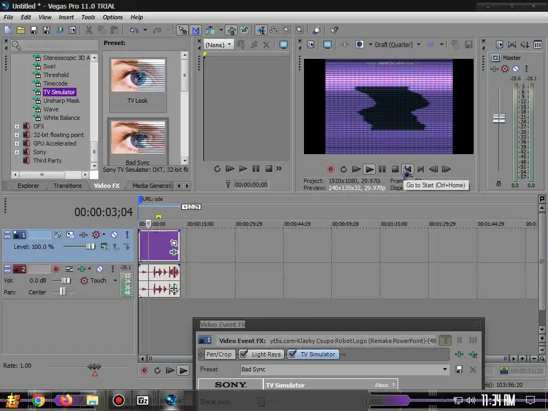This screenshot has width=548, height=411.
Task: Select the Unsharp Mask effect
Action: pyautogui.click(x=61, y=101)
